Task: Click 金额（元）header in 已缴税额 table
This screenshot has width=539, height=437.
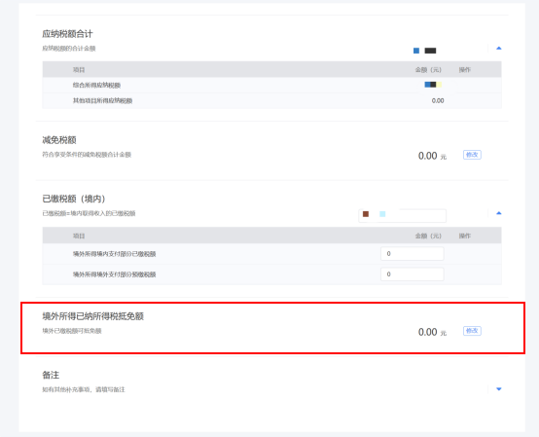Action: pyautogui.click(x=428, y=236)
